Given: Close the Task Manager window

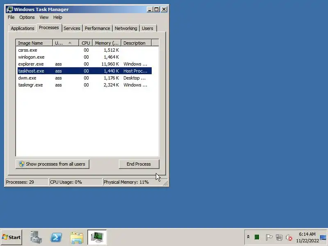Looking at the screenshot, I should (x=164, y=9).
